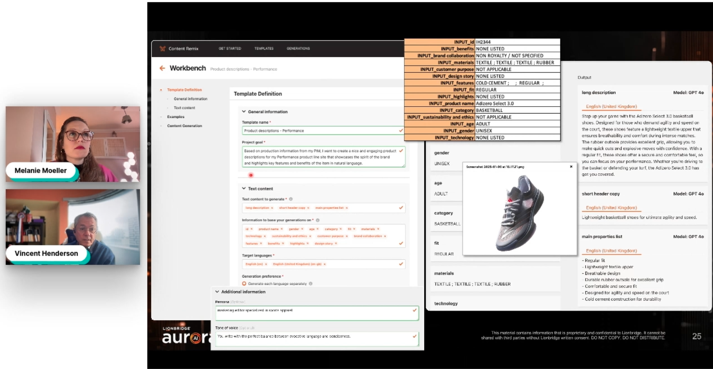Close the shoe screenshot preview popup
Image resolution: width=713 pixels, height=369 pixels.
click(x=571, y=167)
